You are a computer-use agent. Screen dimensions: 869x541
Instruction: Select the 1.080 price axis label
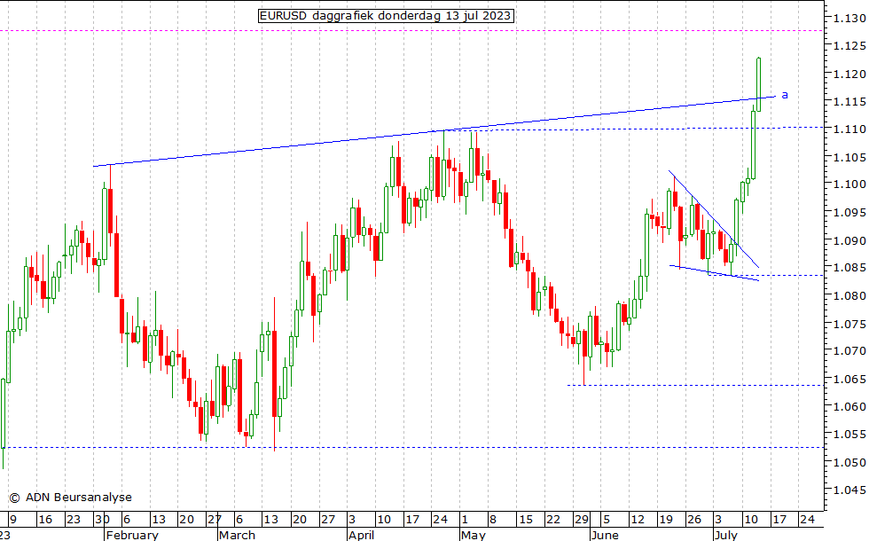pyautogui.click(x=849, y=296)
